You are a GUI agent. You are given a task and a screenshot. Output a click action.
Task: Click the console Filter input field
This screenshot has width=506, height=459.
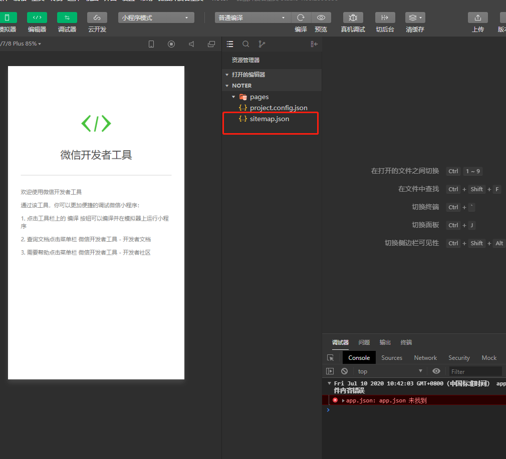(x=475, y=371)
